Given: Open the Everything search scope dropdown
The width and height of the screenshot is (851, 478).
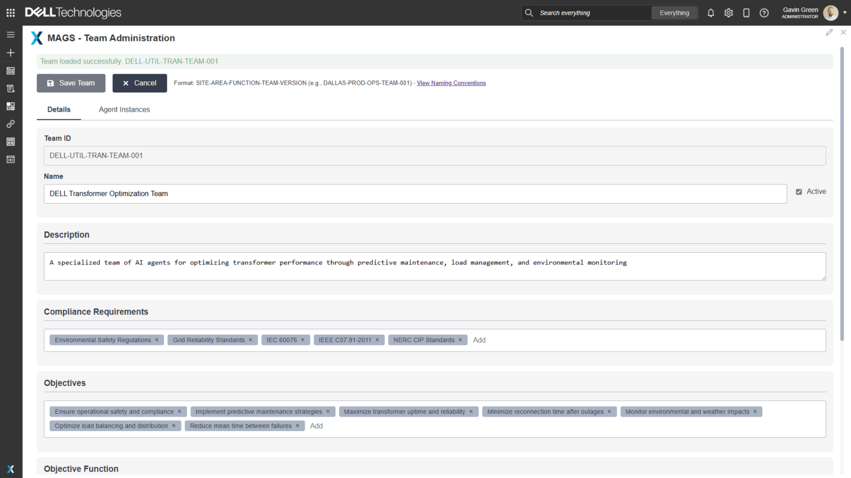Looking at the screenshot, I should (674, 13).
